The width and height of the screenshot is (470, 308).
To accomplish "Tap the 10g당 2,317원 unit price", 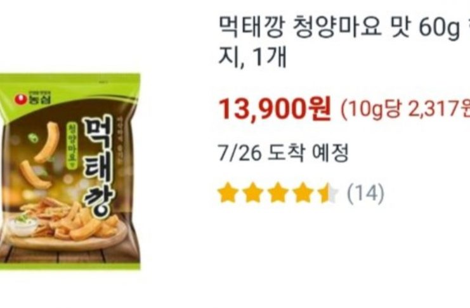I will [405, 109].
